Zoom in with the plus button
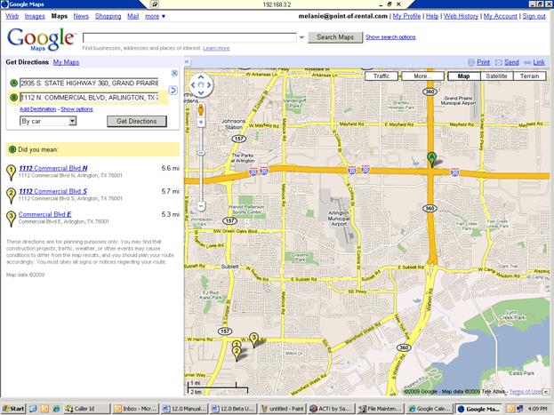Screen dimensions: 554x415 pyautogui.click(x=201, y=123)
